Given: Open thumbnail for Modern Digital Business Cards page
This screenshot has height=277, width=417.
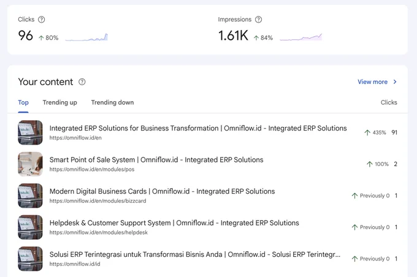Looking at the screenshot, I should click(30, 195).
